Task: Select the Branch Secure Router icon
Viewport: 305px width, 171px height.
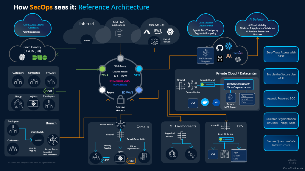Action: pos(53,140)
